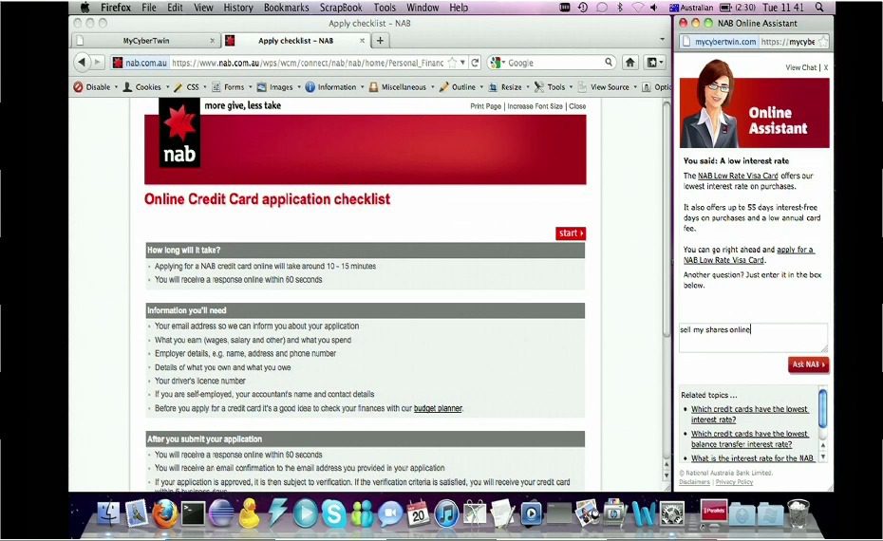883x541 pixels.
Task: Open the File menu
Action: tap(149, 8)
